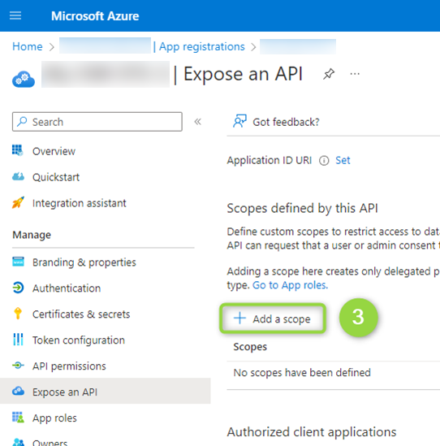Click the API permissions icon
The image size is (440, 446).
click(x=18, y=366)
